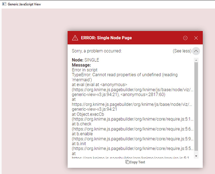Click the scrollbar up arrow in error message

tap(196, 60)
